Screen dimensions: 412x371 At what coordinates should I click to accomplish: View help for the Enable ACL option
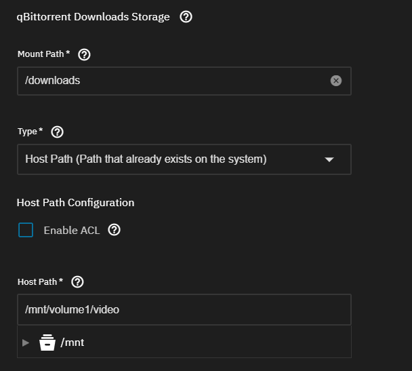(114, 230)
